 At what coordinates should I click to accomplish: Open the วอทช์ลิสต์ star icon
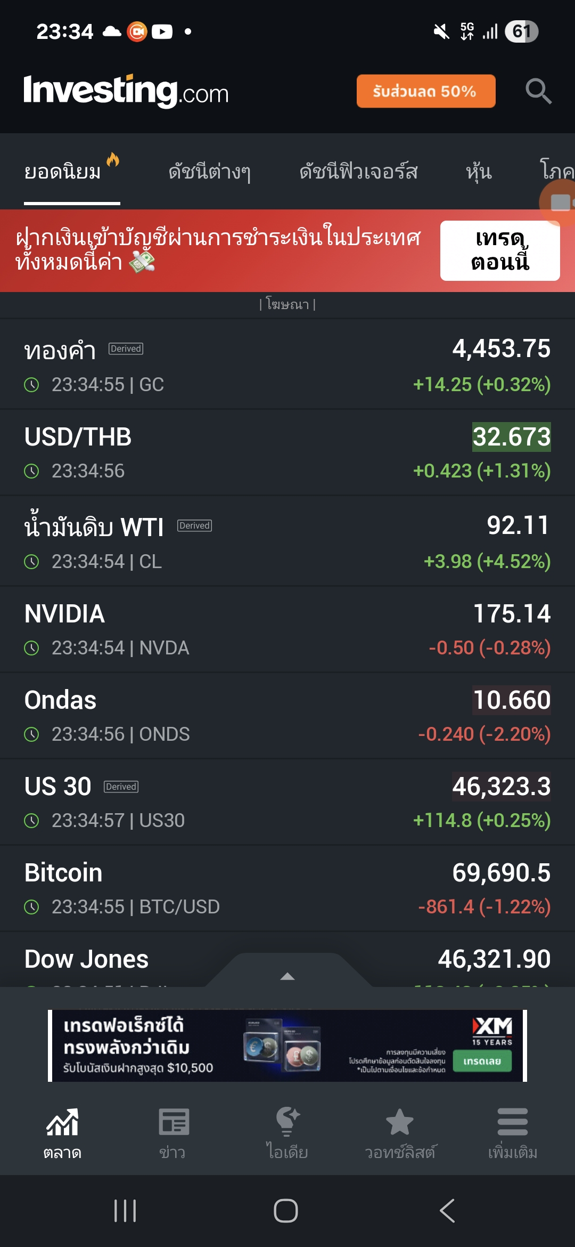point(399,1122)
